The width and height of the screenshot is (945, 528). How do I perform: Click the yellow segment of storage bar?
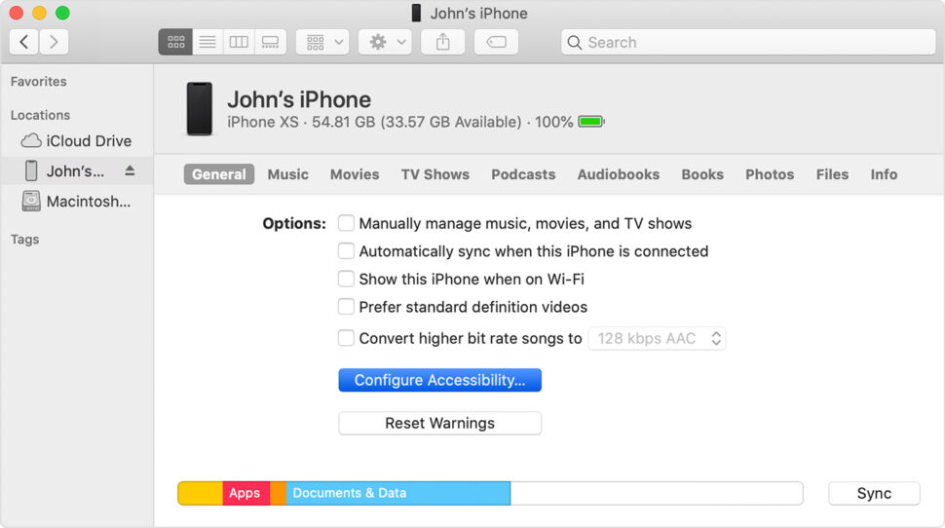pos(200,493)
